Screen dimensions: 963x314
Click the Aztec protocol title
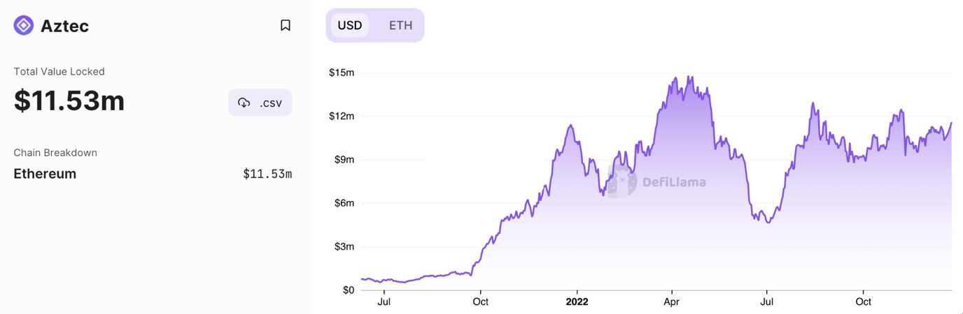[64, 26]
